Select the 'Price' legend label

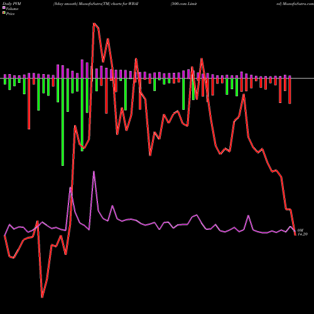pyautogui.click(x=10, y=14)
